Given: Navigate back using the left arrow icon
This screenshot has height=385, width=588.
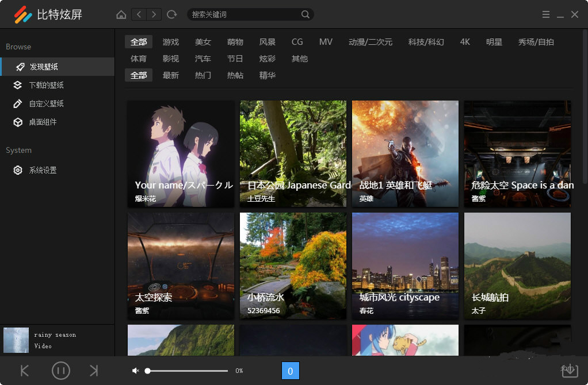Looking at the screenshot, I should (x=138, y=14).
